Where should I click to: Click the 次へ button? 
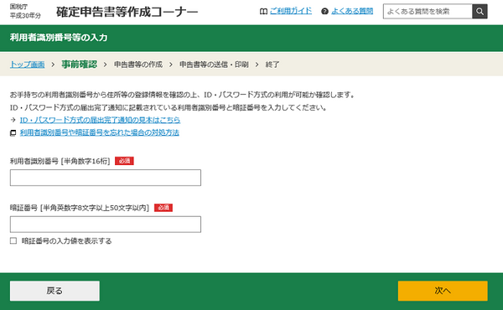[443, 291]
